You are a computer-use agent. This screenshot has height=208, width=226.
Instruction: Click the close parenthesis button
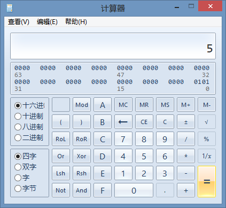tap(82, 122)
